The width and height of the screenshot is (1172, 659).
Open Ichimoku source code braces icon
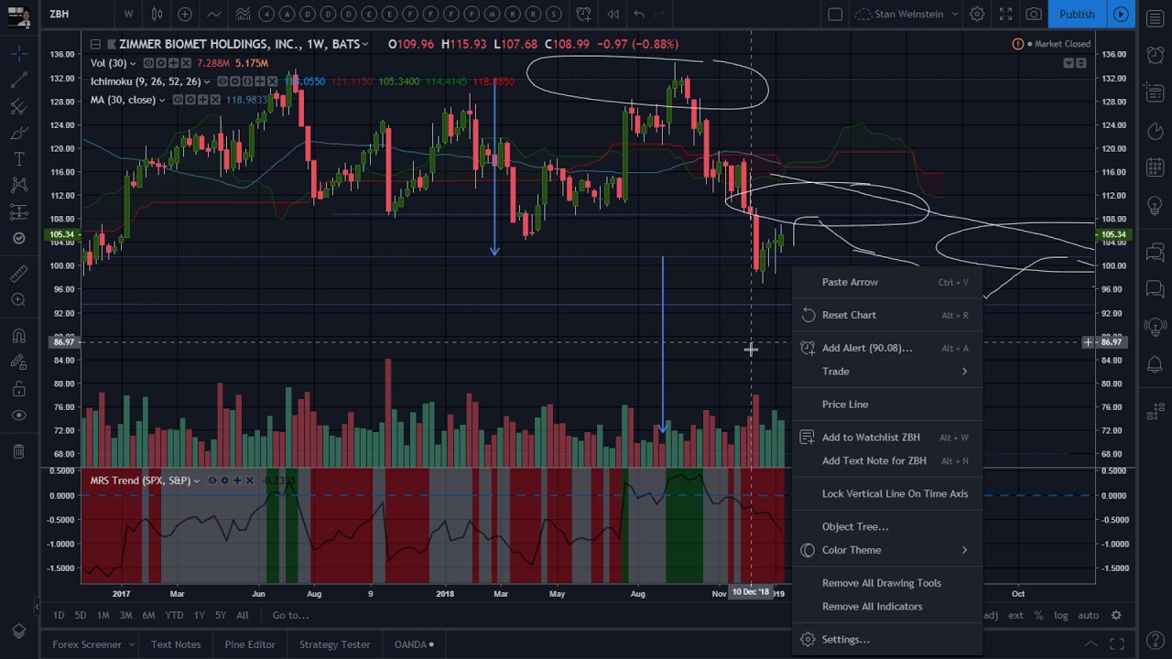click(248, 81)
